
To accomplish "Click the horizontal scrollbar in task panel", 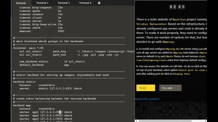I will [165, 121].
